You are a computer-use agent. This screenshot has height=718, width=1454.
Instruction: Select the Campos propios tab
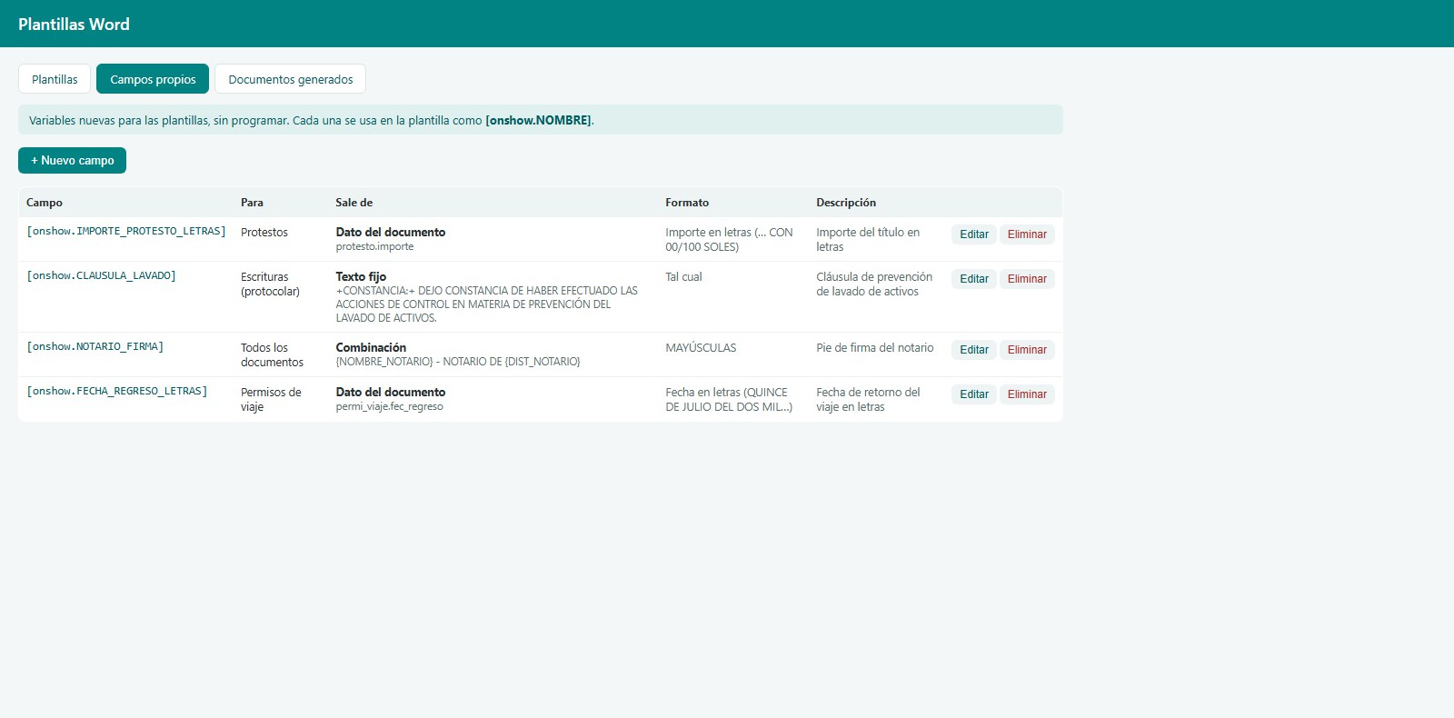(153, 79)
